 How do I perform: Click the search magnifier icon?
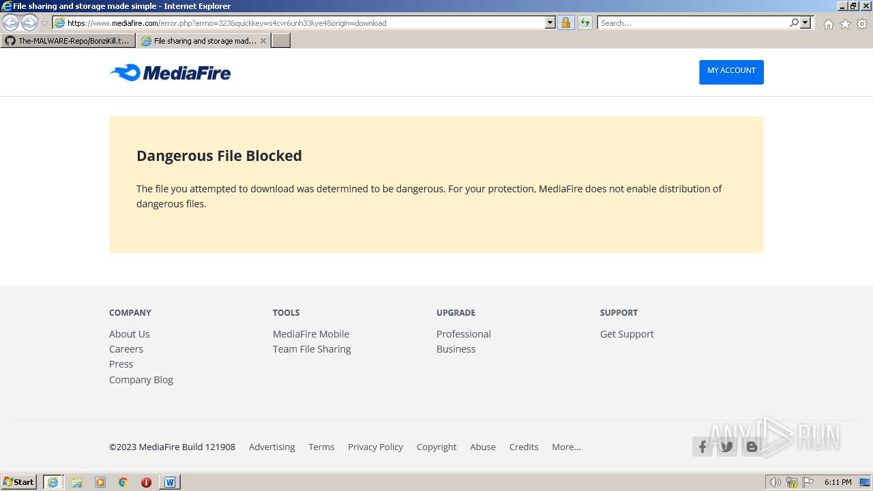click(794, 23)
